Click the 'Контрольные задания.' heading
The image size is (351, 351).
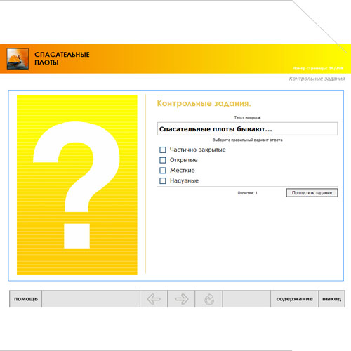click(x=204, y=103)
